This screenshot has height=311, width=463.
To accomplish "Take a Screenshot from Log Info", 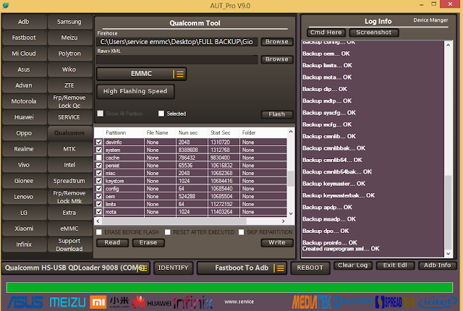I will [374, 33].
